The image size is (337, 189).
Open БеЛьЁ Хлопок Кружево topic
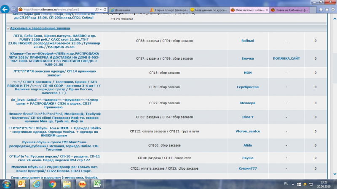55,103
